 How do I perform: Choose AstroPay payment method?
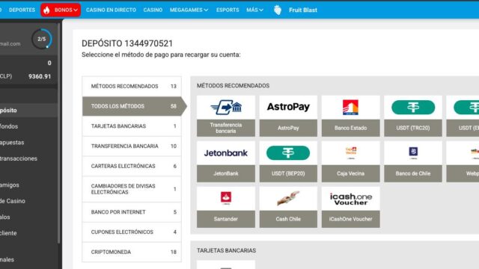[x=288, y=116]
